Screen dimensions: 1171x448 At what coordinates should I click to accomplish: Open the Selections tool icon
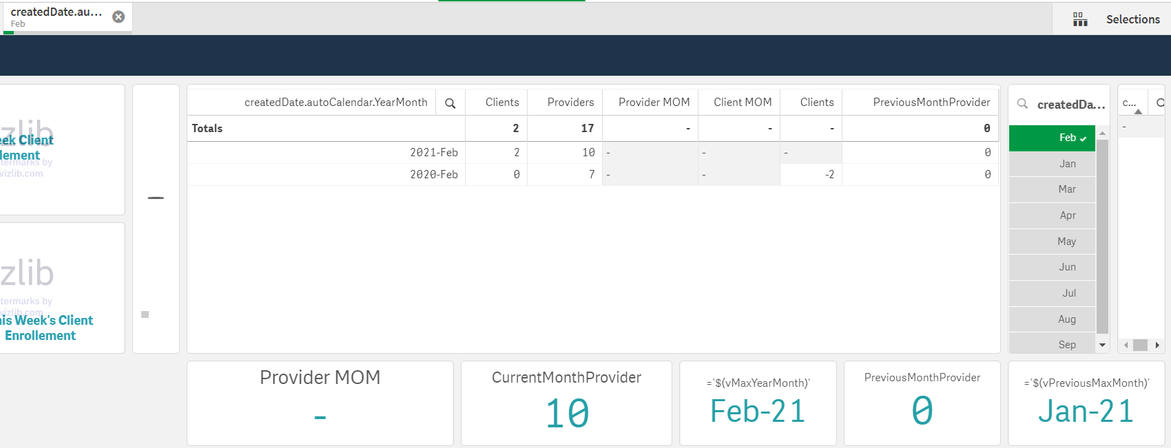coord(1080,19)
